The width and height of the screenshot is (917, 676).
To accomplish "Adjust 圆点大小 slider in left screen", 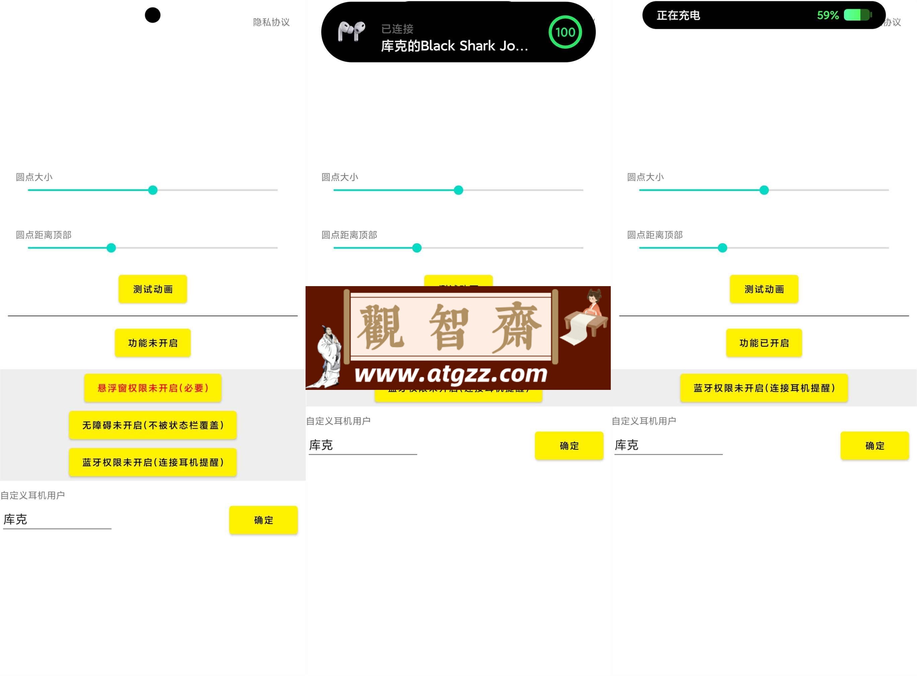I will (153, 190).
